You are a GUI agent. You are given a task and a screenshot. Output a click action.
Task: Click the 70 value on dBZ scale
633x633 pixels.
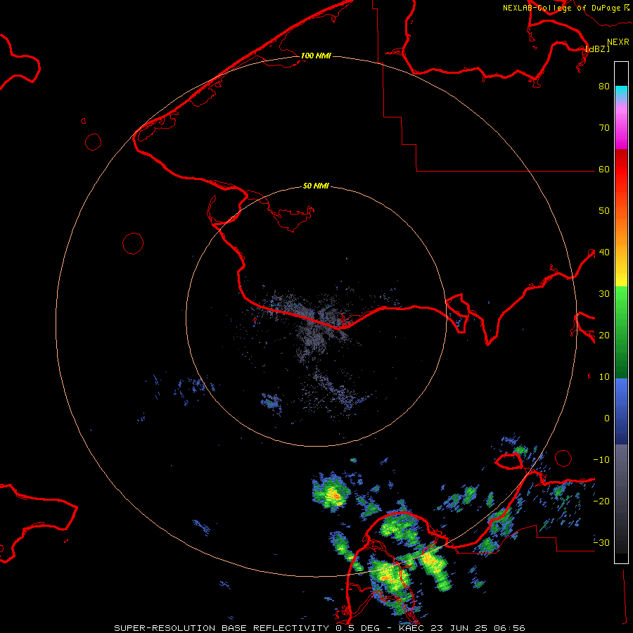pyautogui.click(x=604, y=127)
